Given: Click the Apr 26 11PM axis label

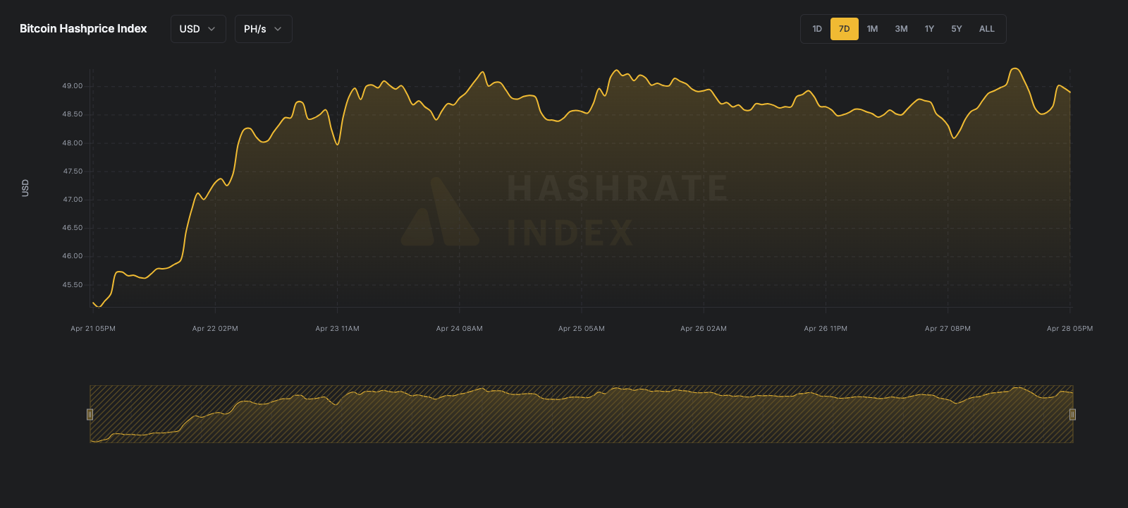Looking at the screenshot, I should (826, 329).
